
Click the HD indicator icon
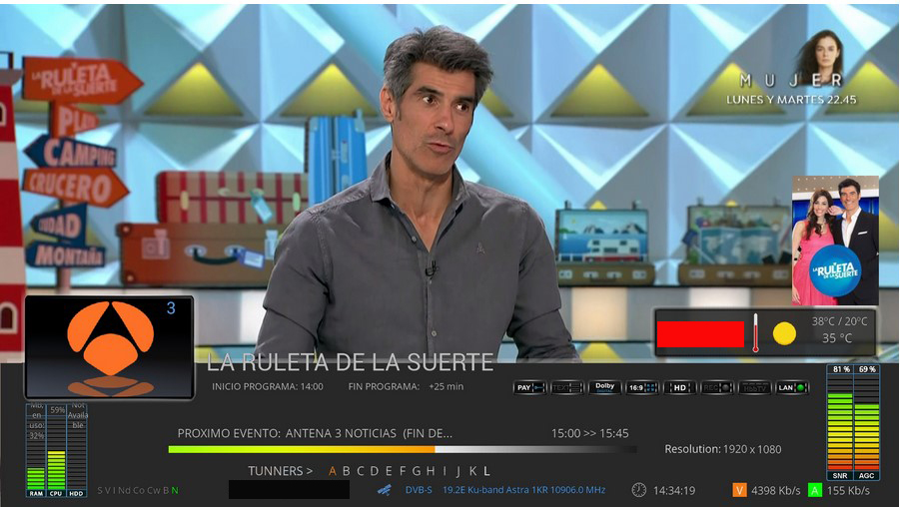coord(679,387)
